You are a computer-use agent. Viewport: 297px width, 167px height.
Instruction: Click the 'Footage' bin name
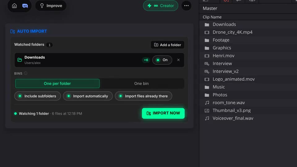tap(221, 40)
